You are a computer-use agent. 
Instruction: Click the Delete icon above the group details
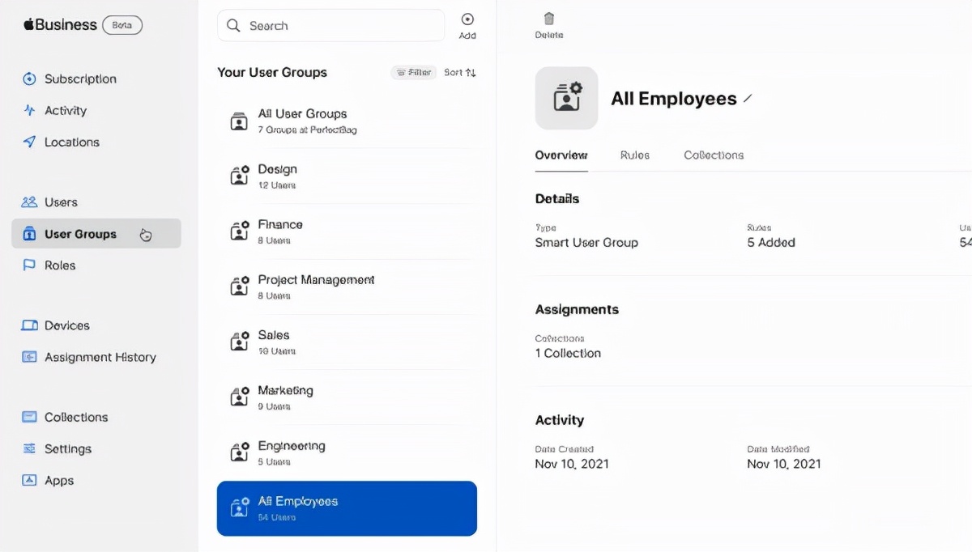pyautogui.click(x=548, y=23)
